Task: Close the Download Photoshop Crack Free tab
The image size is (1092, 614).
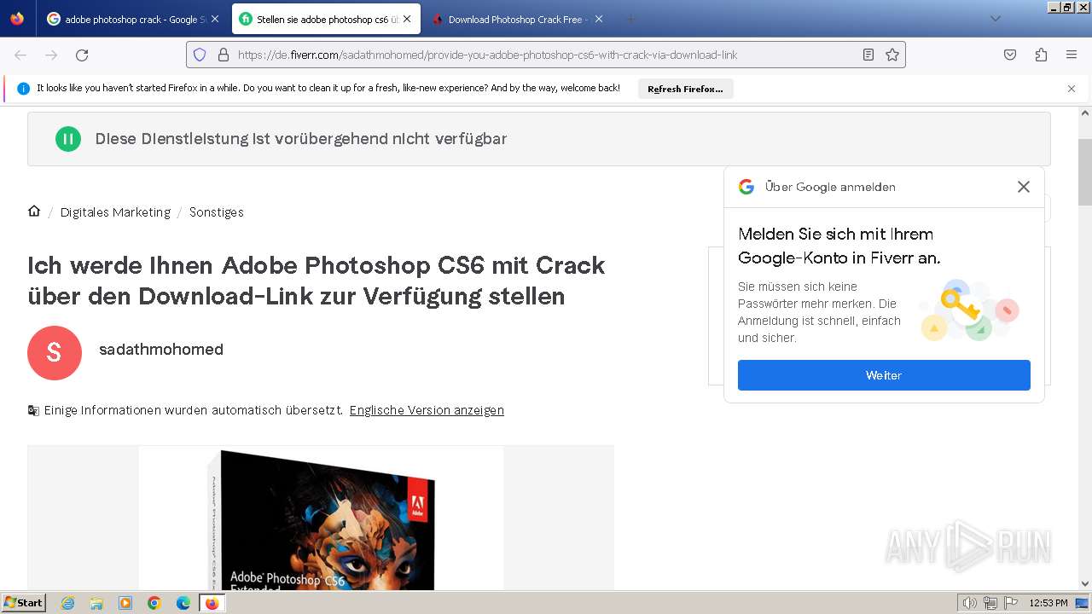Action: 599,19
